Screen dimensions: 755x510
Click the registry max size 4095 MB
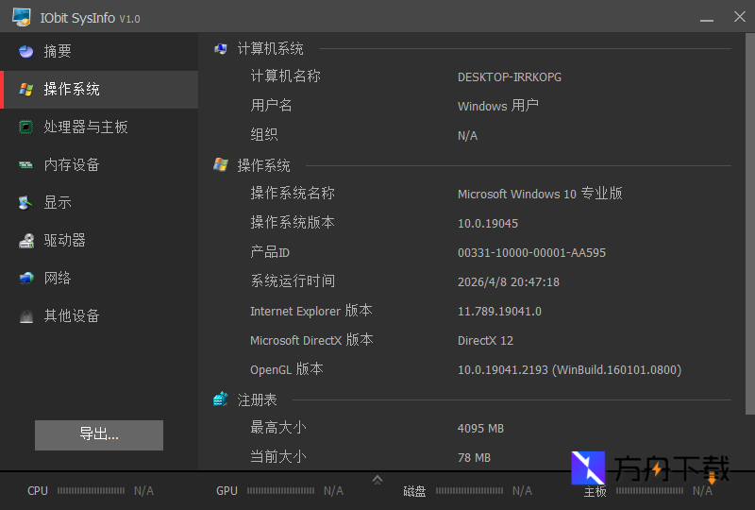click(480, 428)
